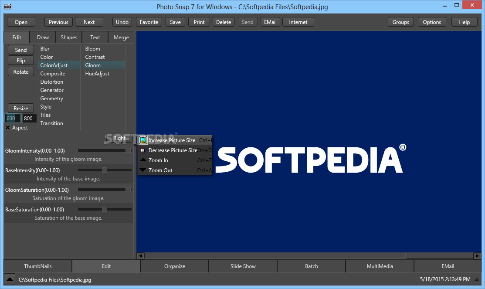The height and width of the screenshot is (289, 485).
Task: Open the Options button
Action: click(432, 22)
